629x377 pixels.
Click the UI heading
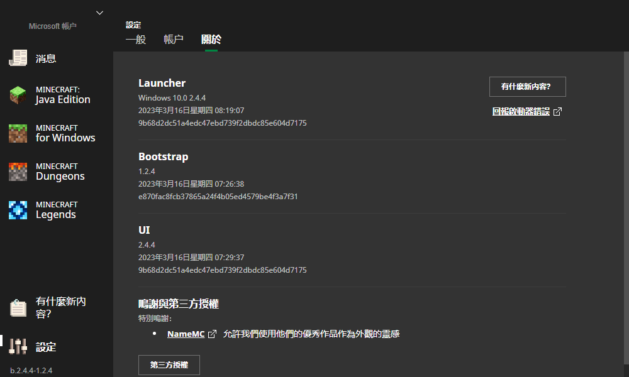[144, 230]
